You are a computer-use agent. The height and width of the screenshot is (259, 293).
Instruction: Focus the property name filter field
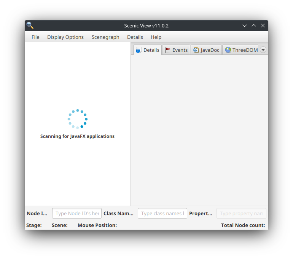(x=241, y=213)
